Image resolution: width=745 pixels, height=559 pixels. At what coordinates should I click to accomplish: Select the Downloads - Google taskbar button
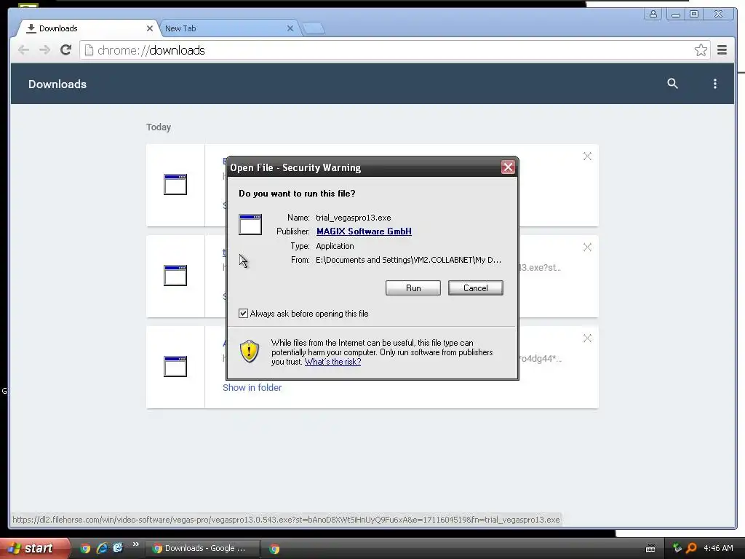point(202,549)
